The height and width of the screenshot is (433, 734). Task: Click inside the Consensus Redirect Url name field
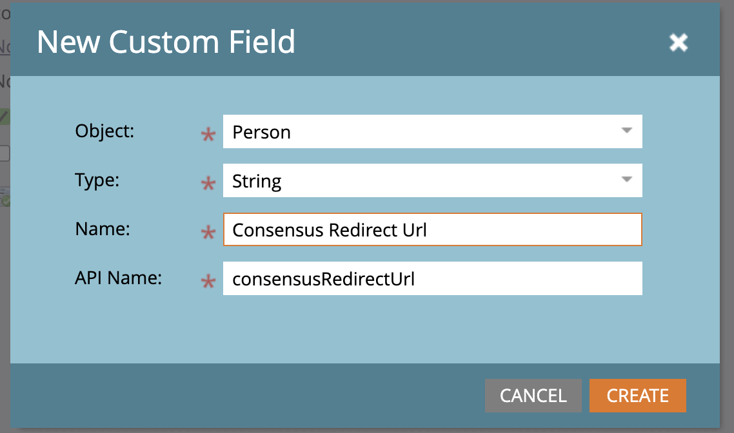point(432,229)
